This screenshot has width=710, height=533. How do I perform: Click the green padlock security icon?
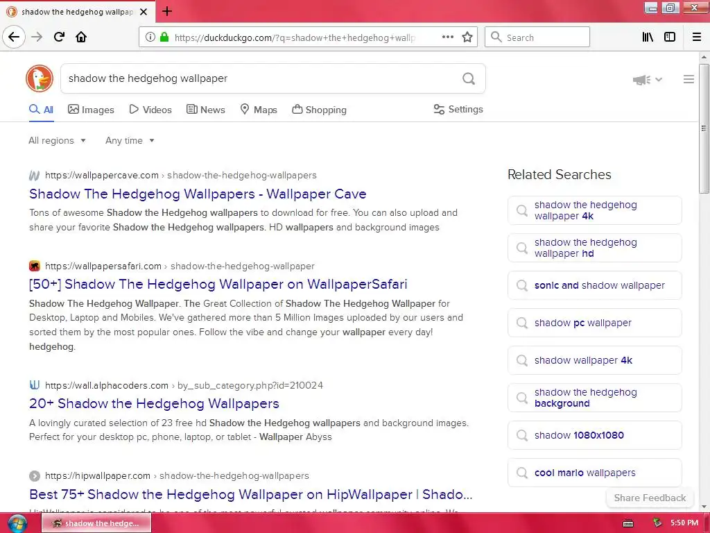(x=164, y=37)
